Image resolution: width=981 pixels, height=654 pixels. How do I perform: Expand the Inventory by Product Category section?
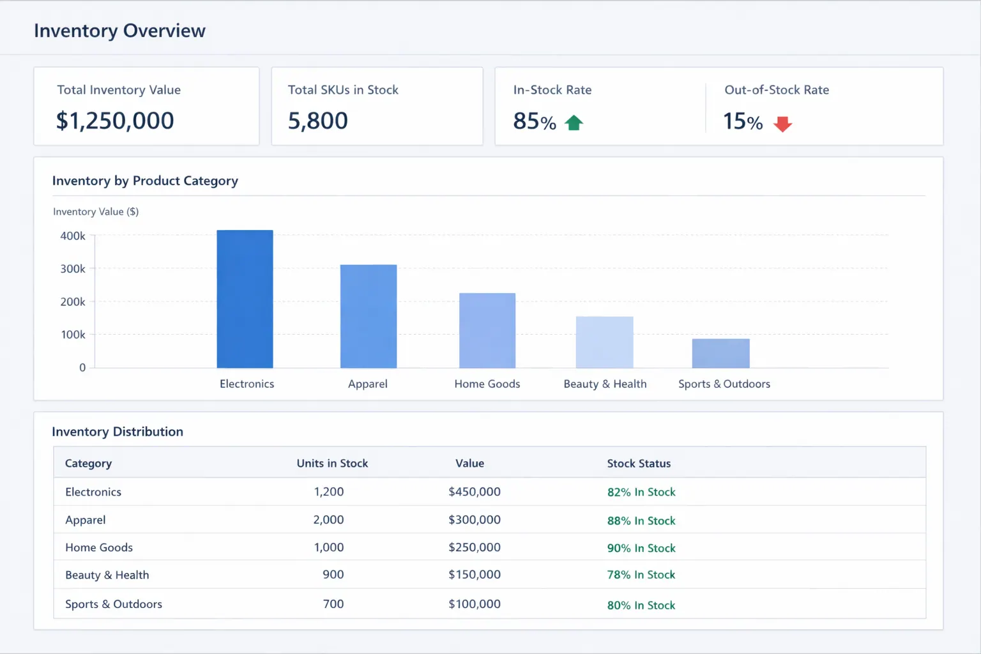pyautogui.click(x=145, y=181)
